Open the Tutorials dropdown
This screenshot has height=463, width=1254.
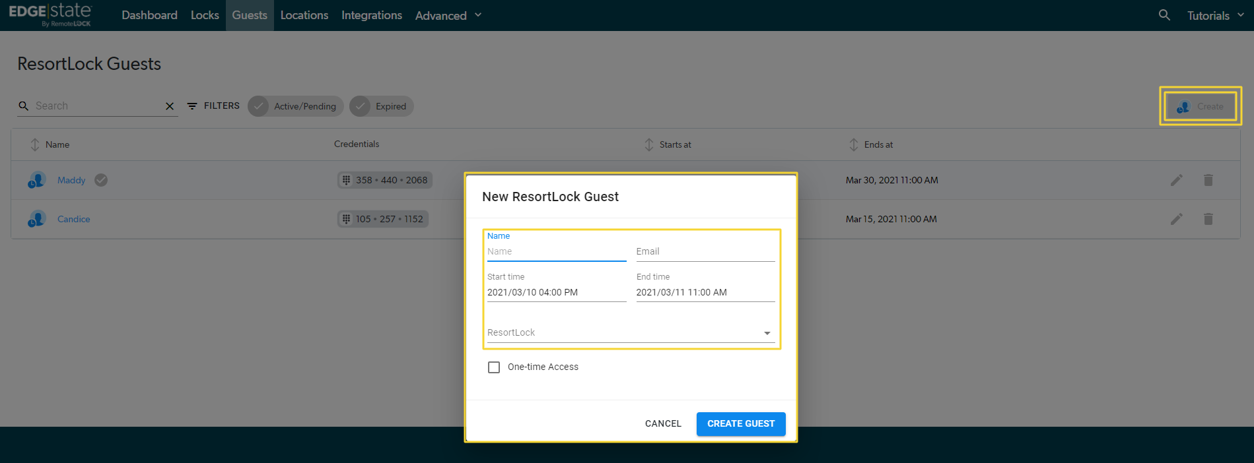click(x=1215, y=15)
